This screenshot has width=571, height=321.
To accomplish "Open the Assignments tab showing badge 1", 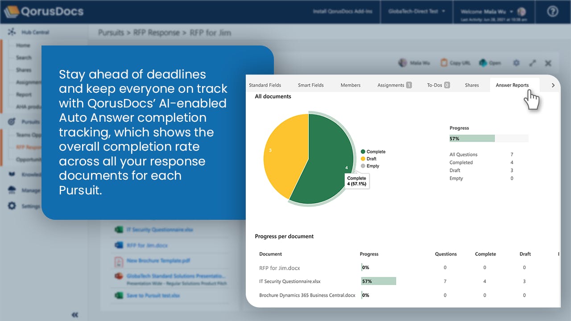I will 394,85.
